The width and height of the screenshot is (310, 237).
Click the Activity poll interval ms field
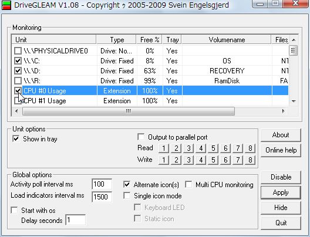[102, 184]
